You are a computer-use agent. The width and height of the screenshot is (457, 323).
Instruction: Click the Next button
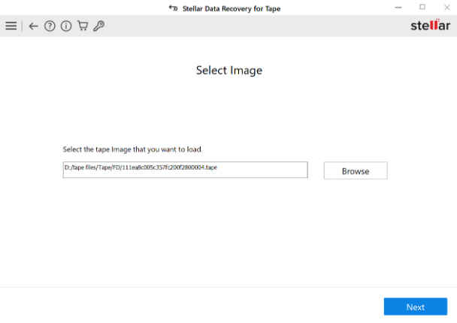416,306
